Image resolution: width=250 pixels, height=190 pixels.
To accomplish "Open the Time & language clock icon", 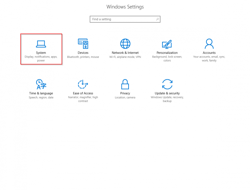I will pos(41,84).
